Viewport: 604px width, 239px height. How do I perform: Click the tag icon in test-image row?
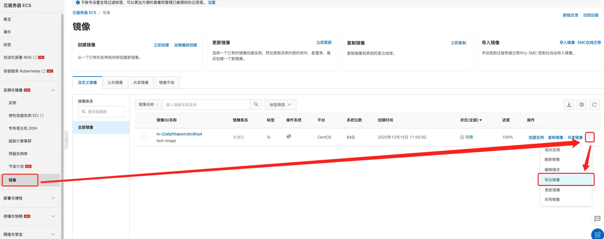269,137
